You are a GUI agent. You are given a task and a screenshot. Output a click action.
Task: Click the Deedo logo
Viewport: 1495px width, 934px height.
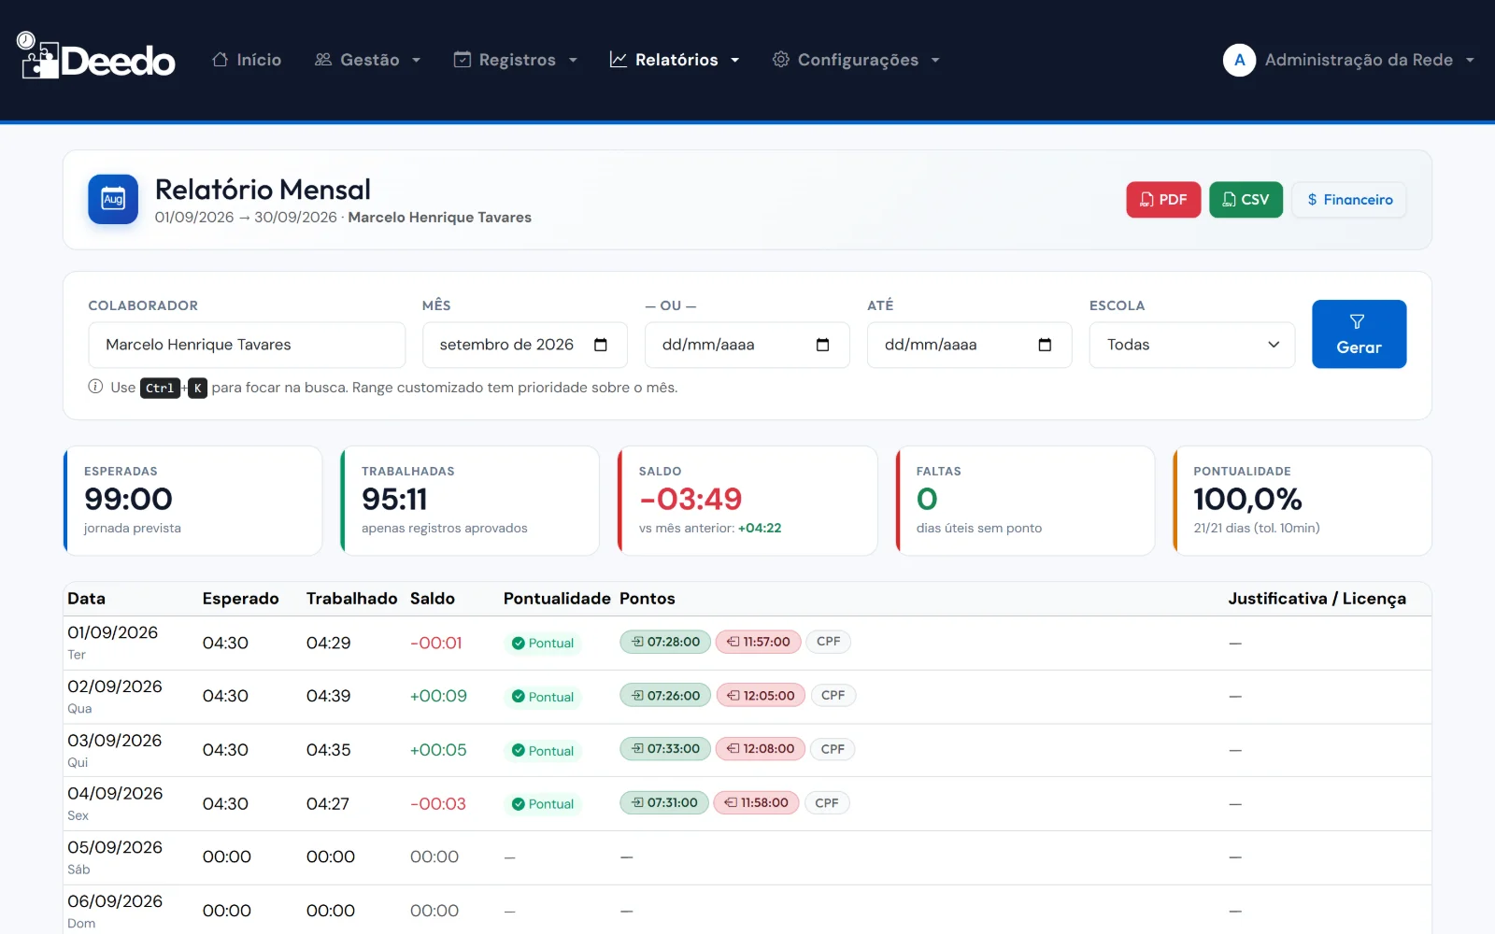[x=95, y=56]
